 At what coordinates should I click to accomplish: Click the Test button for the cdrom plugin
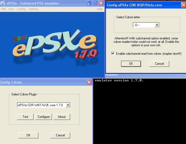tap(25, 117)
